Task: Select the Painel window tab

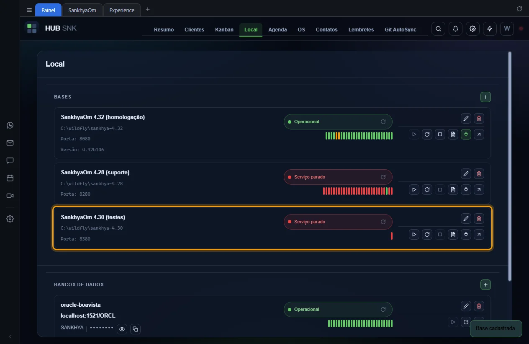Action: [48, 10]
